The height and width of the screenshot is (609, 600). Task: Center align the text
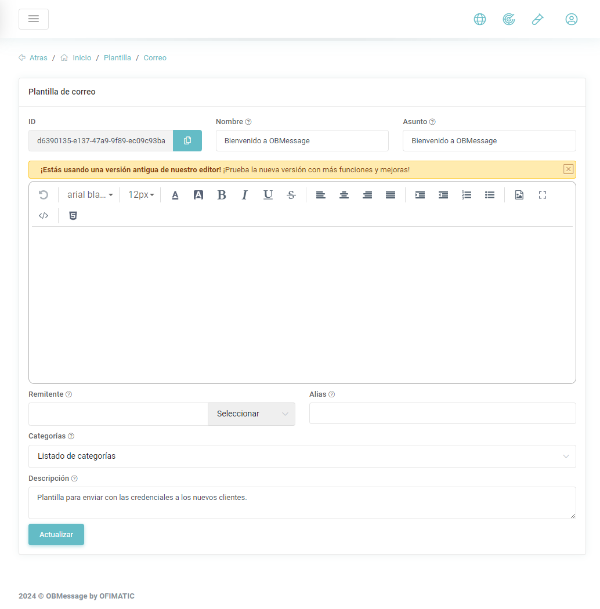point(344,195)
